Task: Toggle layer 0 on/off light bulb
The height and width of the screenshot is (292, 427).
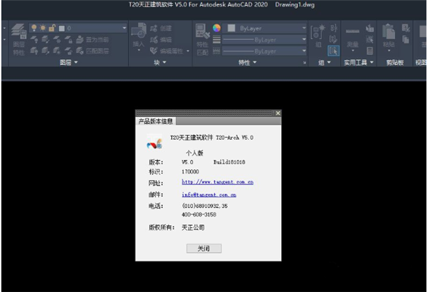Action: pyautogui.click(x=34, y=28)
